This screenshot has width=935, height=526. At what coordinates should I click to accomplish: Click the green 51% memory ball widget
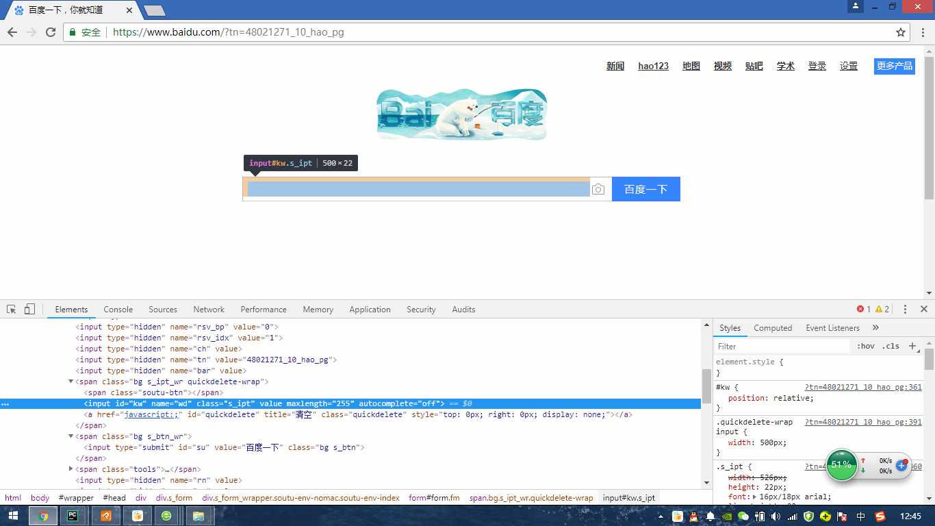coord(841,465)
